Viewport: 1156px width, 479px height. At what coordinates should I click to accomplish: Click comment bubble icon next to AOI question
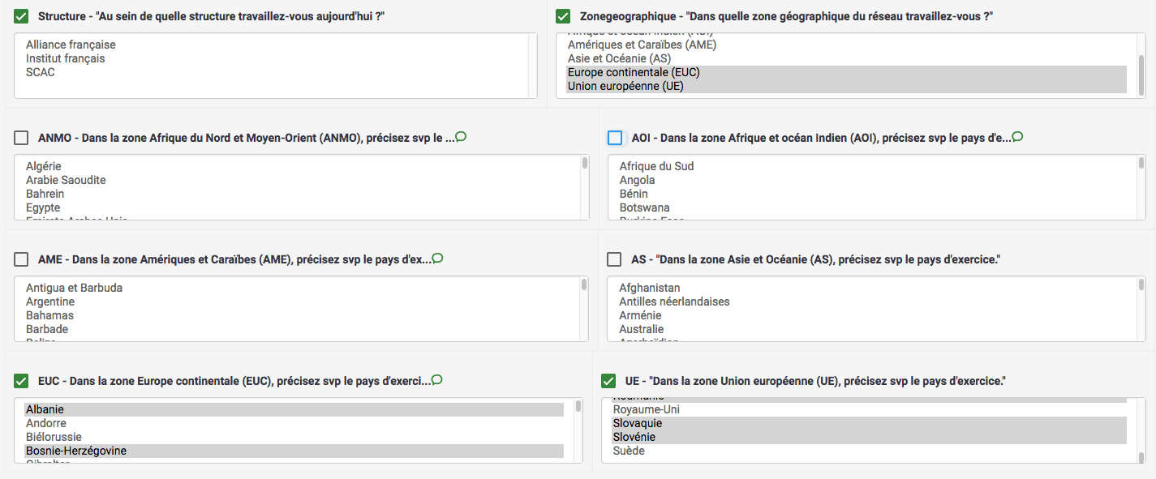1017,137
